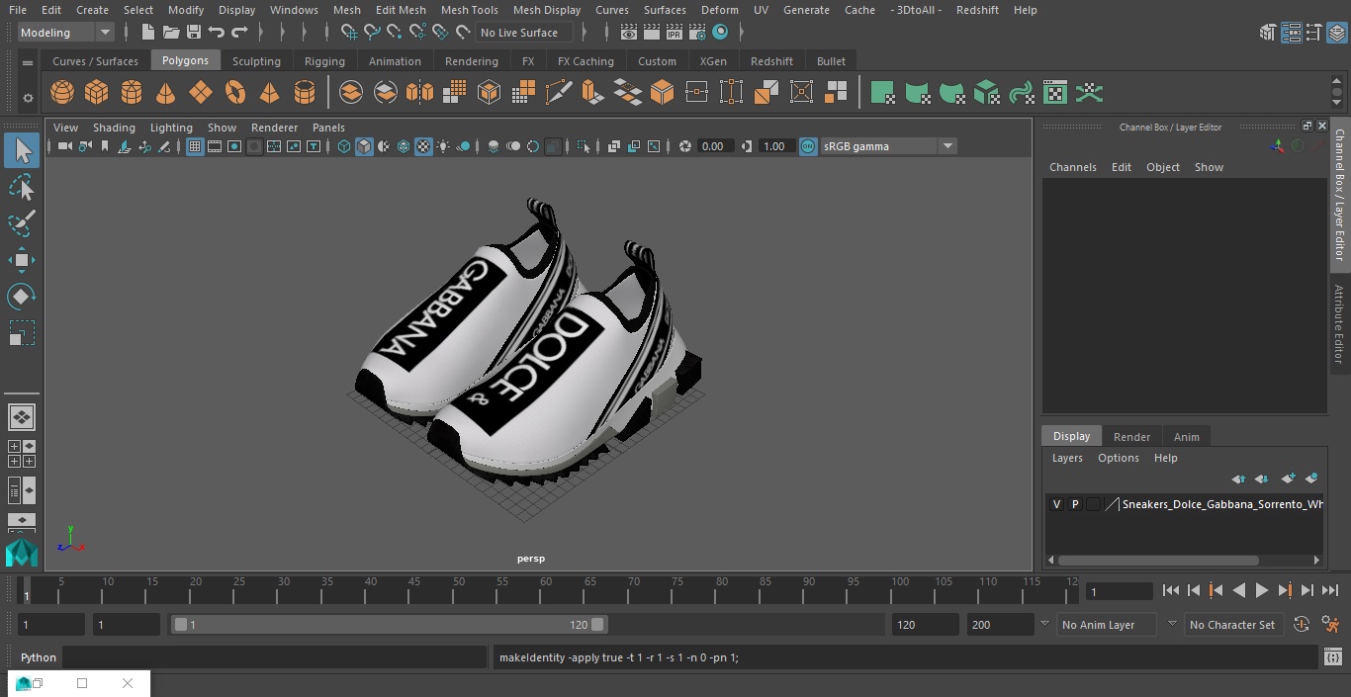Toggle the auto keyframe button

coord(1302,625)
